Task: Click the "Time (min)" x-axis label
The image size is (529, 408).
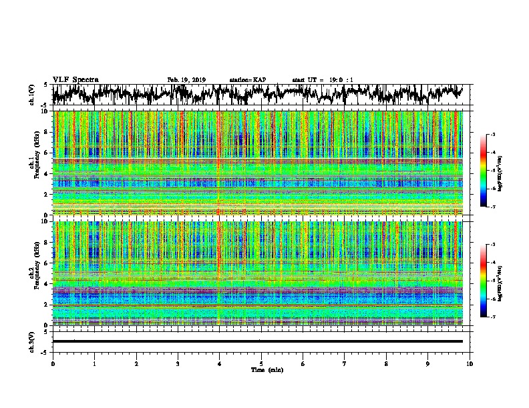Action: (x=267, y=370)
